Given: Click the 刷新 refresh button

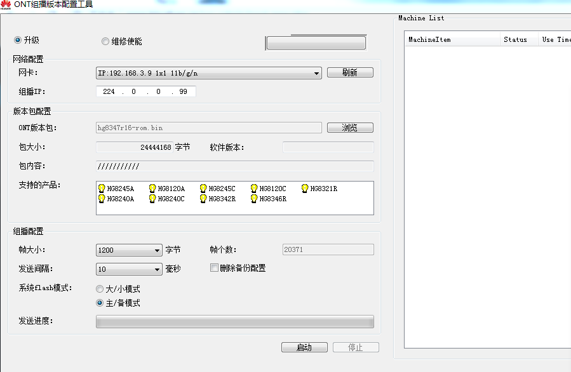Looking at the screenshot, I should point(350,72).
